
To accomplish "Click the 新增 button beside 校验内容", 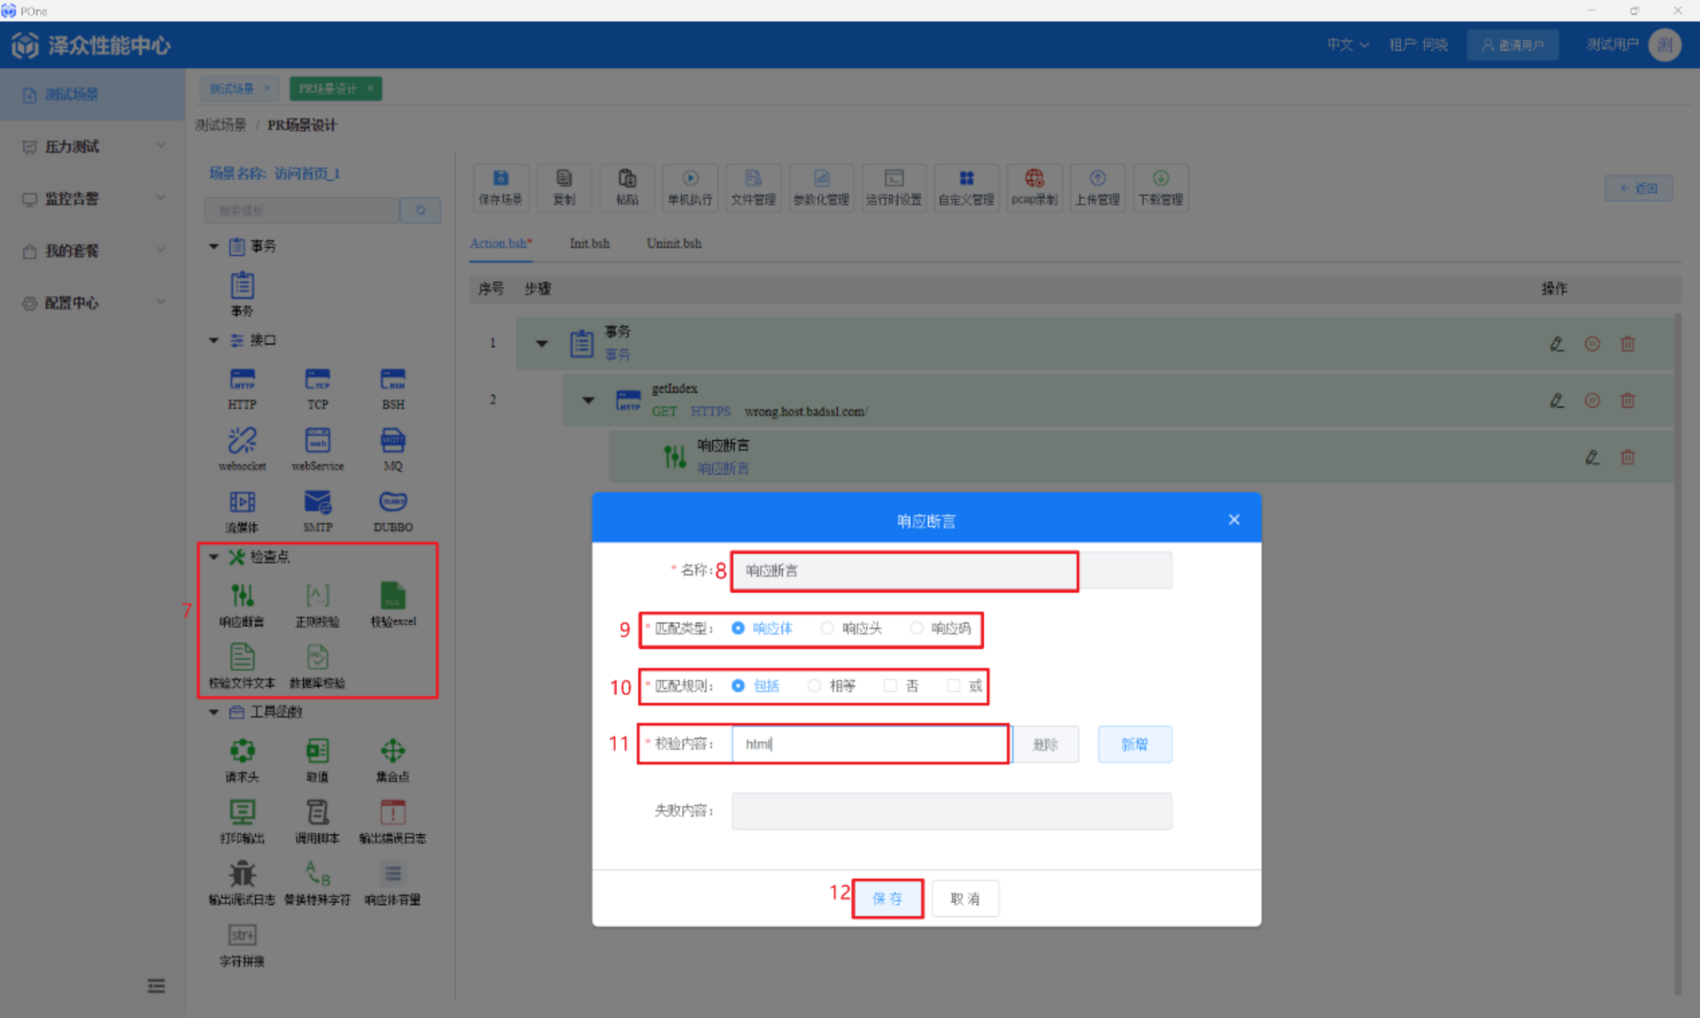I will 1134,744.
